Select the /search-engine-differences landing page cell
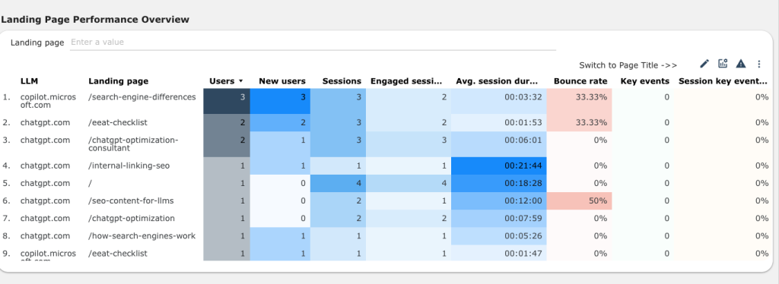This screenshot has height=284, width=779. point(142,97)
